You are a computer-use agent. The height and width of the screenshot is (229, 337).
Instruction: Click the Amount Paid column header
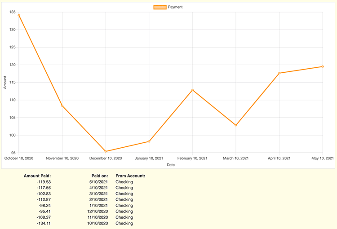(x=37, y=176)
